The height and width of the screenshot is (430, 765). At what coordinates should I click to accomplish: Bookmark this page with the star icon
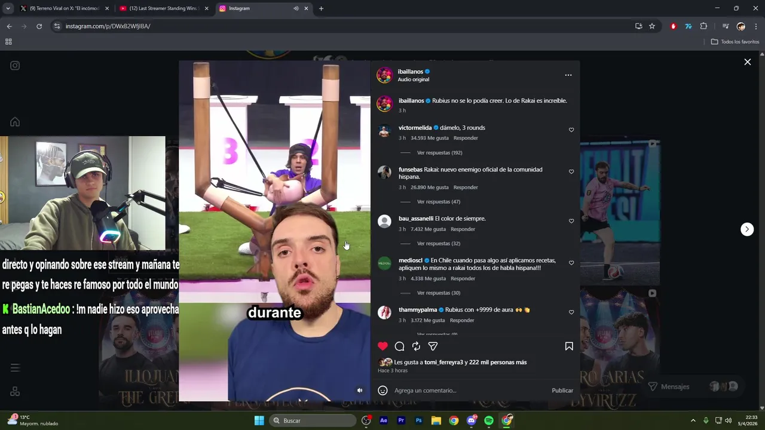(x=652, y=26)
